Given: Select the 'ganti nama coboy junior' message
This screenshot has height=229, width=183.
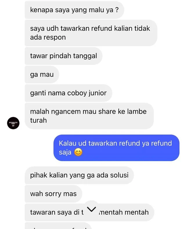Looking at the screenshot, I should click(68, 93).
